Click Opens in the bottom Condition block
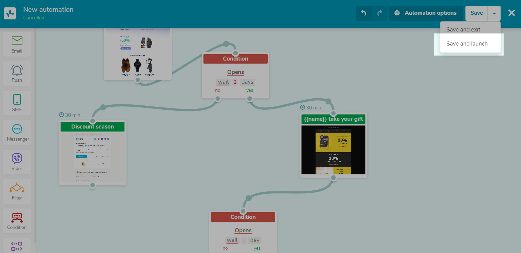 point(243,231)
